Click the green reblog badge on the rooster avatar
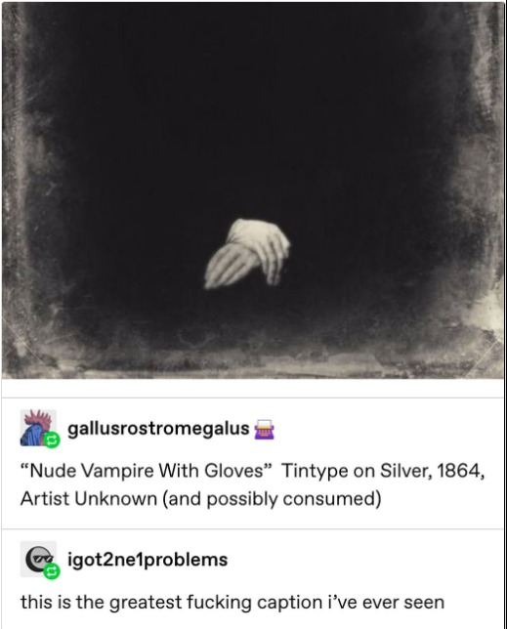Image resolution: width=507 pixels, height=629 pixels. pos(52,440)
